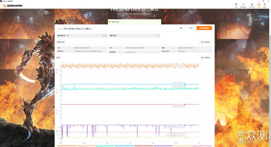This screenshot has height=147, width=271.
Task: Click the orange frame rate legend swatch
Action: [x=67, y=146]
